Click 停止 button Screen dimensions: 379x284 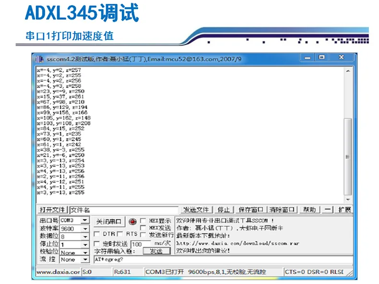coord(224,210)
